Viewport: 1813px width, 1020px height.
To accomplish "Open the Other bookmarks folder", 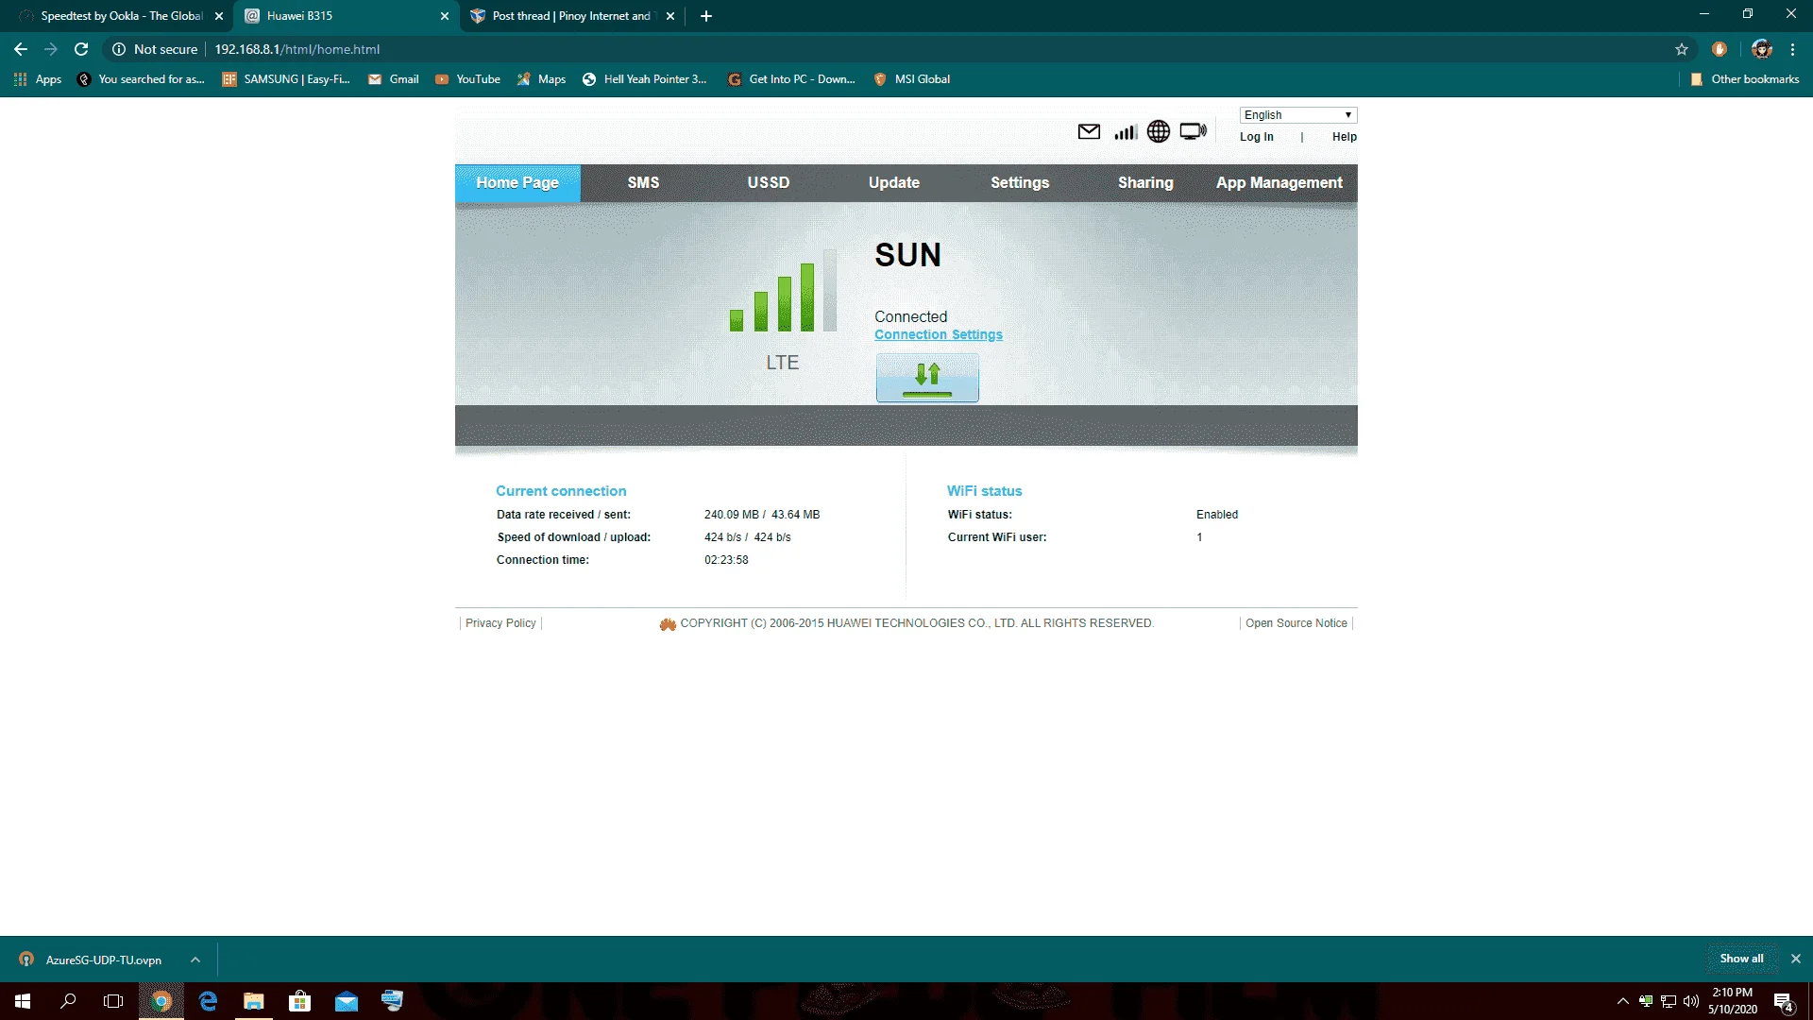I will pyautogui.click(x=1745, y=79).
